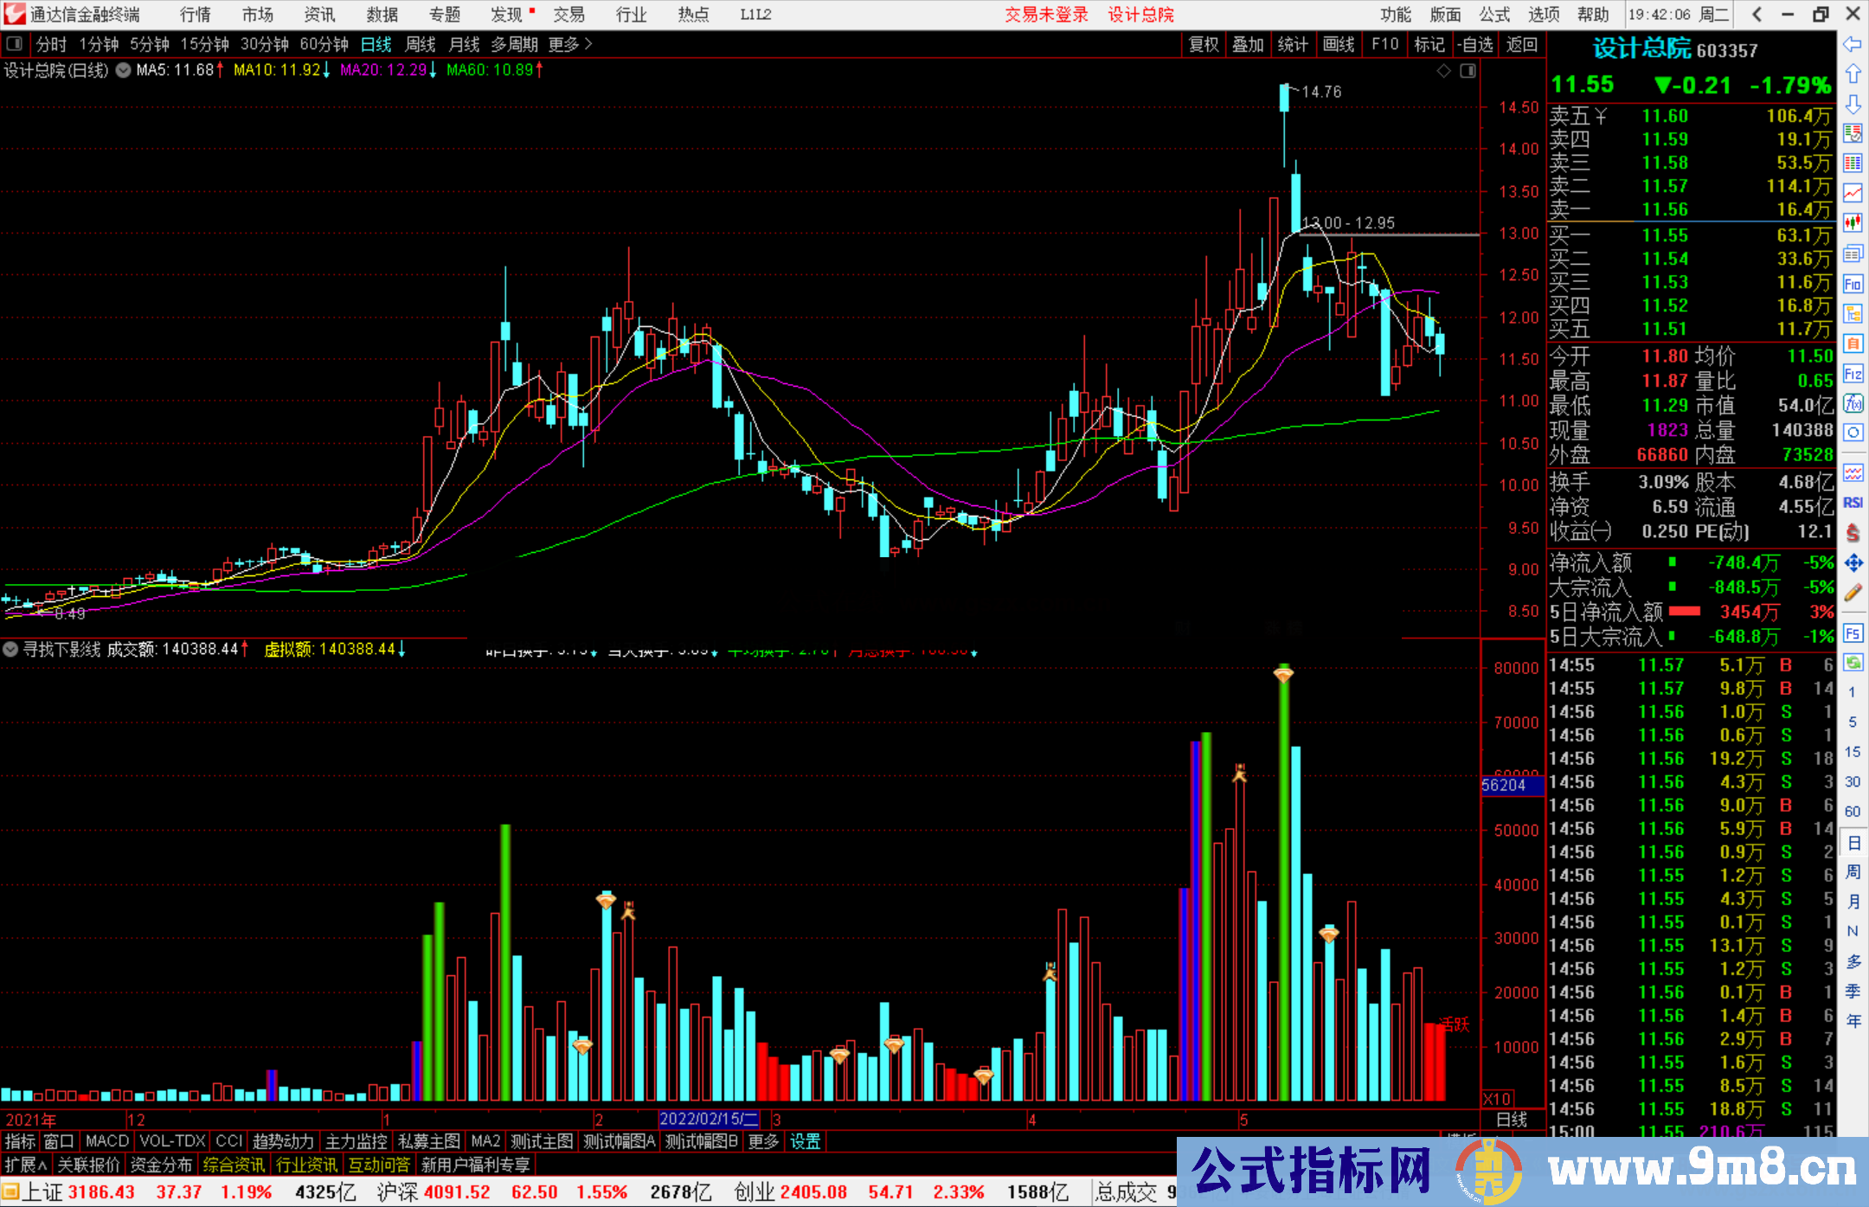Click the candlestick chart sidebar icon
The height and width of the screenshot is (1207, 1869).
(x=1853, y=223)
